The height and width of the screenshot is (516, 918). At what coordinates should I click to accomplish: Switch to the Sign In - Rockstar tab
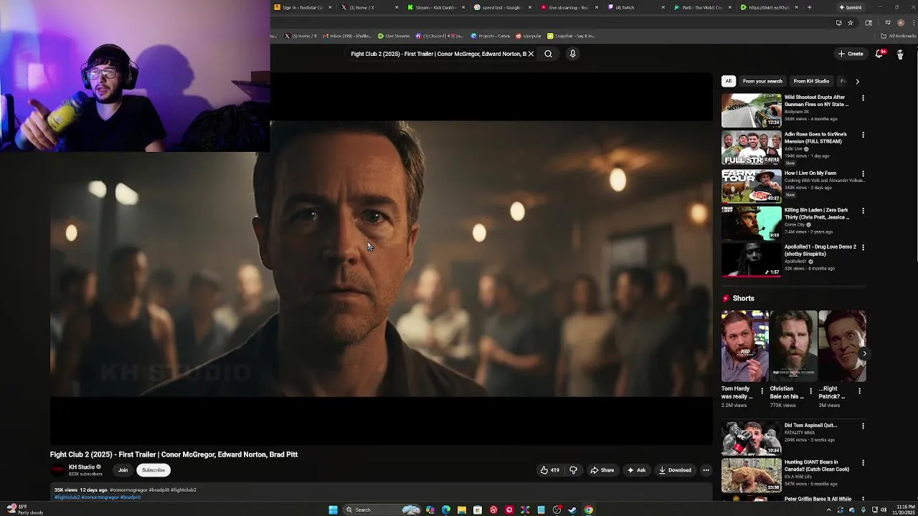pyautogui.click(x=303, y=7)
